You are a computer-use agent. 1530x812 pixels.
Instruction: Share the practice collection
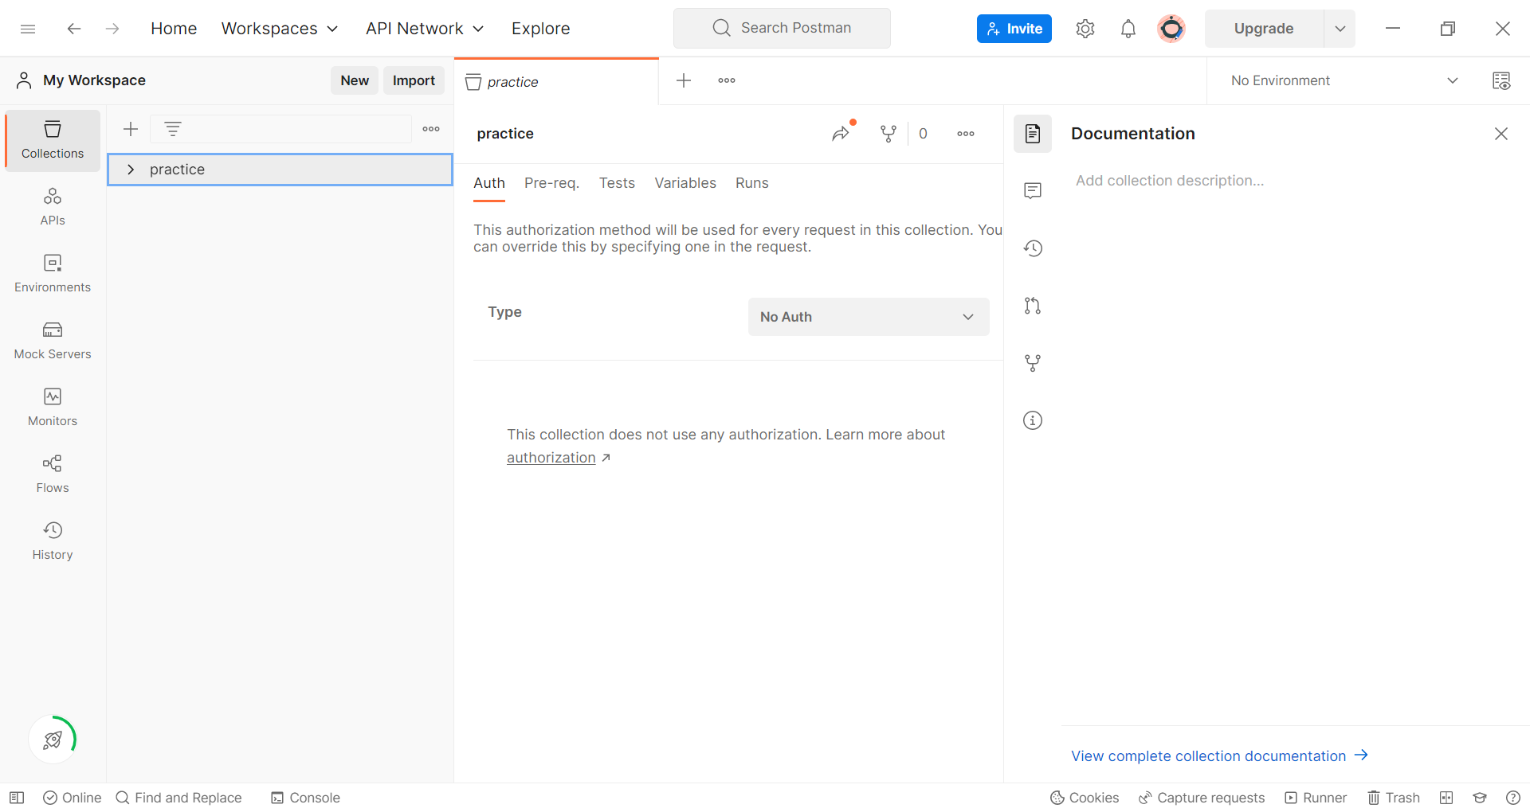(841, 134)
